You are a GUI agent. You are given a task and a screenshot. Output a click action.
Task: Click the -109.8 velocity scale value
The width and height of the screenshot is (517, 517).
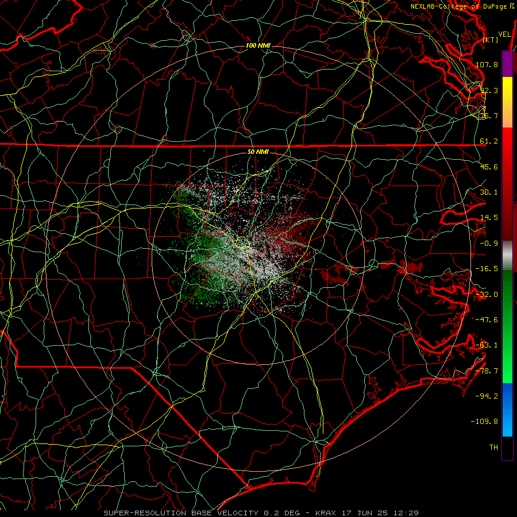[484, 422]
